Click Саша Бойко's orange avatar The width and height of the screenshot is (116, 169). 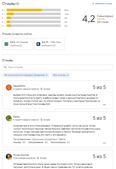(9, 88)
